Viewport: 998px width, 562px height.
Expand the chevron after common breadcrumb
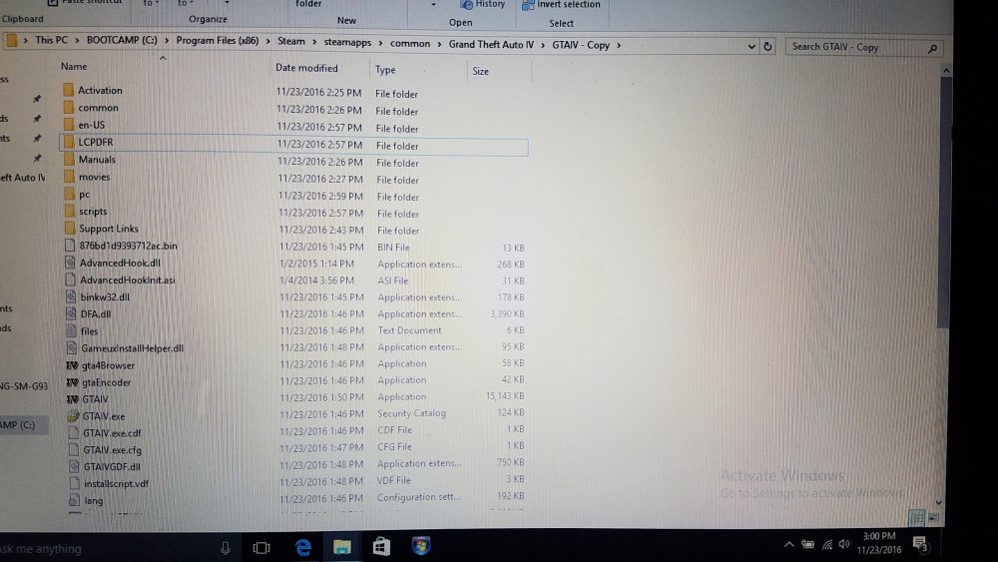click(x=439, y=44)
